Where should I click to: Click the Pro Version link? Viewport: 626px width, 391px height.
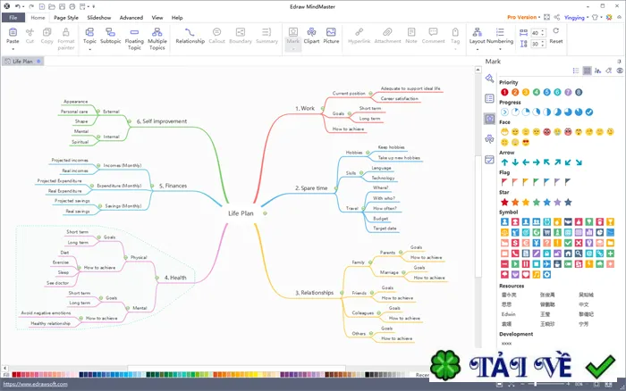coord(521,17)
